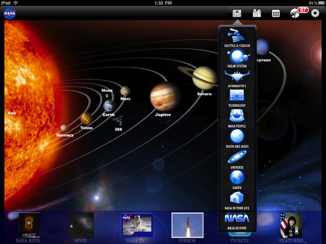Image resolution: width=326 pixels, height=244 pixels.
Task: Tap the Mercury label
Action: pos(65,135)
